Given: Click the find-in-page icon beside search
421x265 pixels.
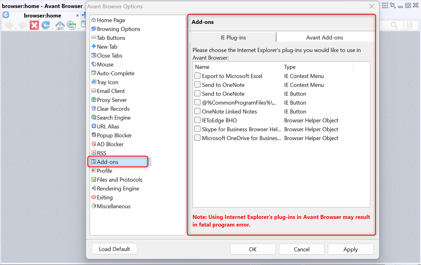Looking at the screenshot, I should [409, 25].
